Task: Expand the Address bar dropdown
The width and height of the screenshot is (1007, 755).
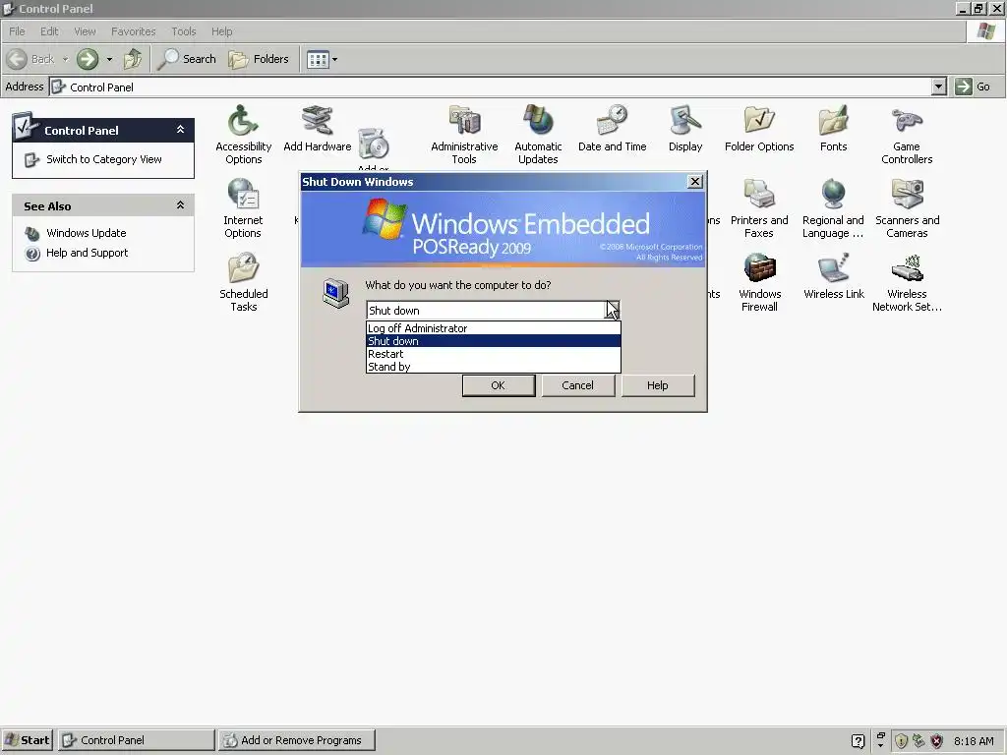Action: pyautogui.click(x=938, y=87)
